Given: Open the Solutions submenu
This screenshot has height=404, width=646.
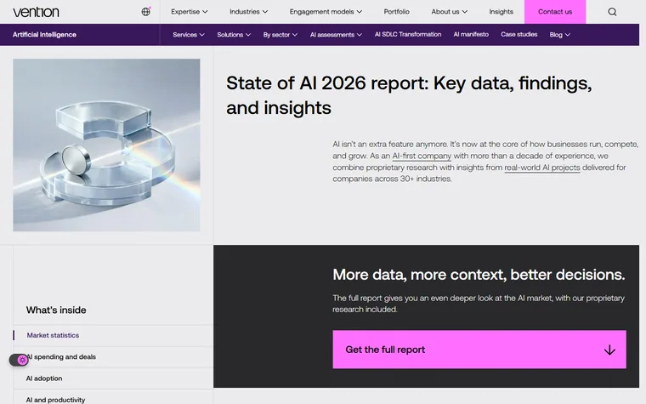Looking at the screenshot, I should pyautogui.click(x=234, y=35).
